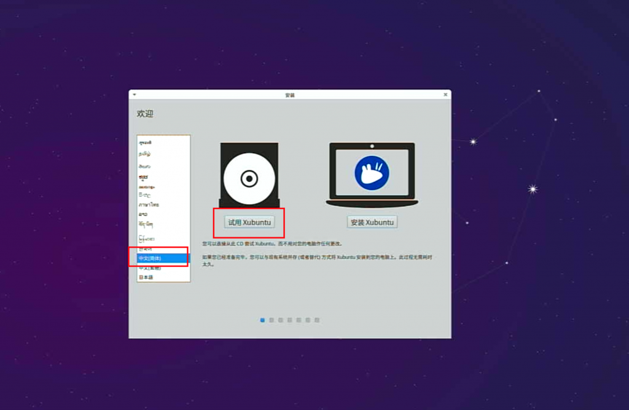
Task: Click the 安装 Xubuntu button
Action: (x=372, y=222)
